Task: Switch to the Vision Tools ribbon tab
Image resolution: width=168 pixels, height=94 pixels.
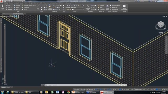Action: tap(46, 3)
